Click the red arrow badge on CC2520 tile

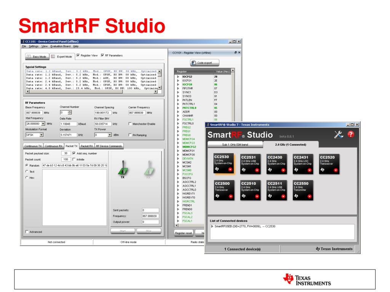[336, 170]
